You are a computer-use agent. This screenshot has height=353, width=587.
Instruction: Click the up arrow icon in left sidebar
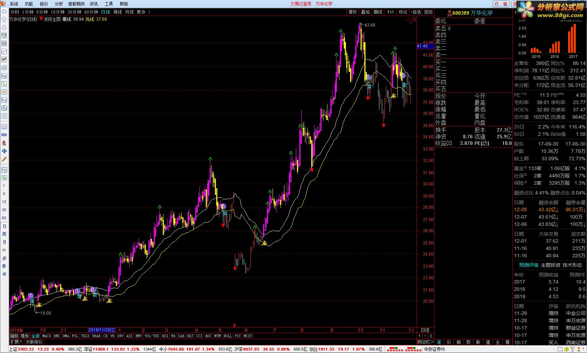[x=4, y=20]
